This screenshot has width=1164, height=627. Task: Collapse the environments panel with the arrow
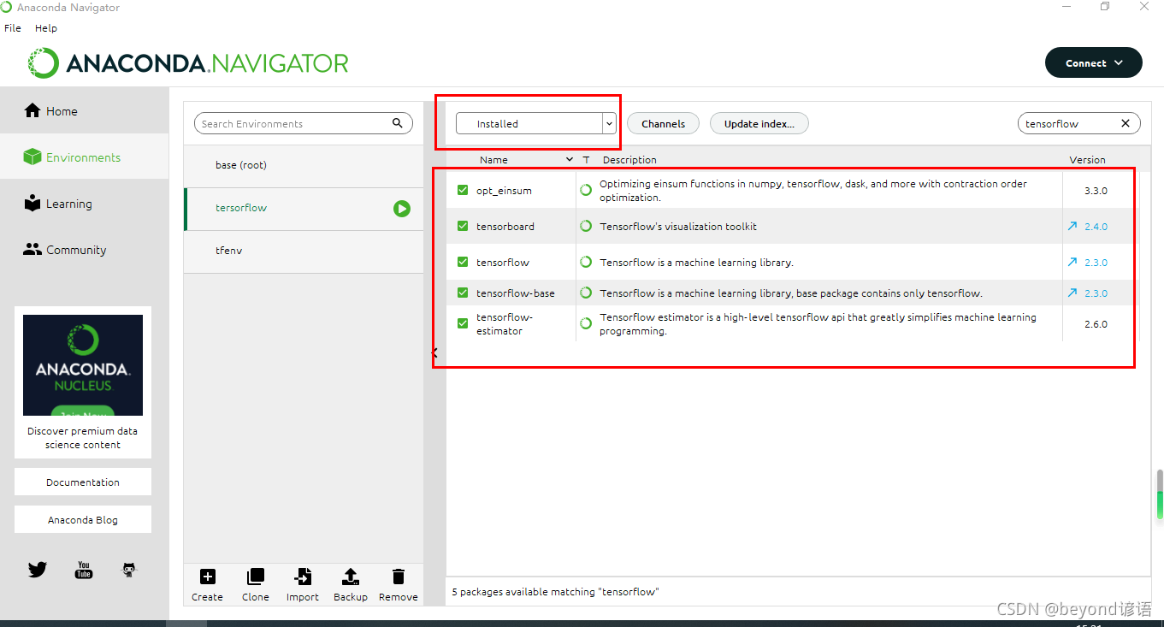(434, 352)
